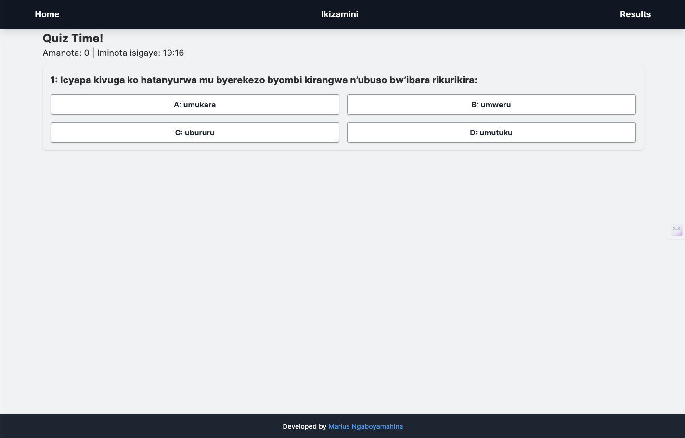This screenshot has width=685, height=438.
Task: Click the Developed by footer text
Action: pyautogui.click(x=304, y=426)
